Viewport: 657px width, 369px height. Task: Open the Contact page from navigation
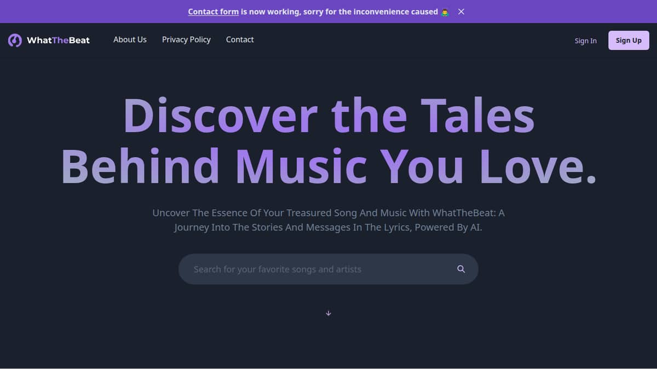[240, 39]
